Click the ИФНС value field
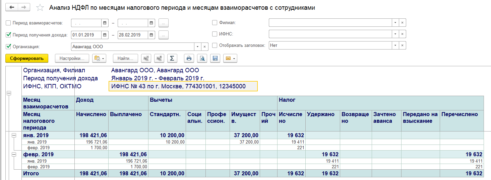 point(330,34)
